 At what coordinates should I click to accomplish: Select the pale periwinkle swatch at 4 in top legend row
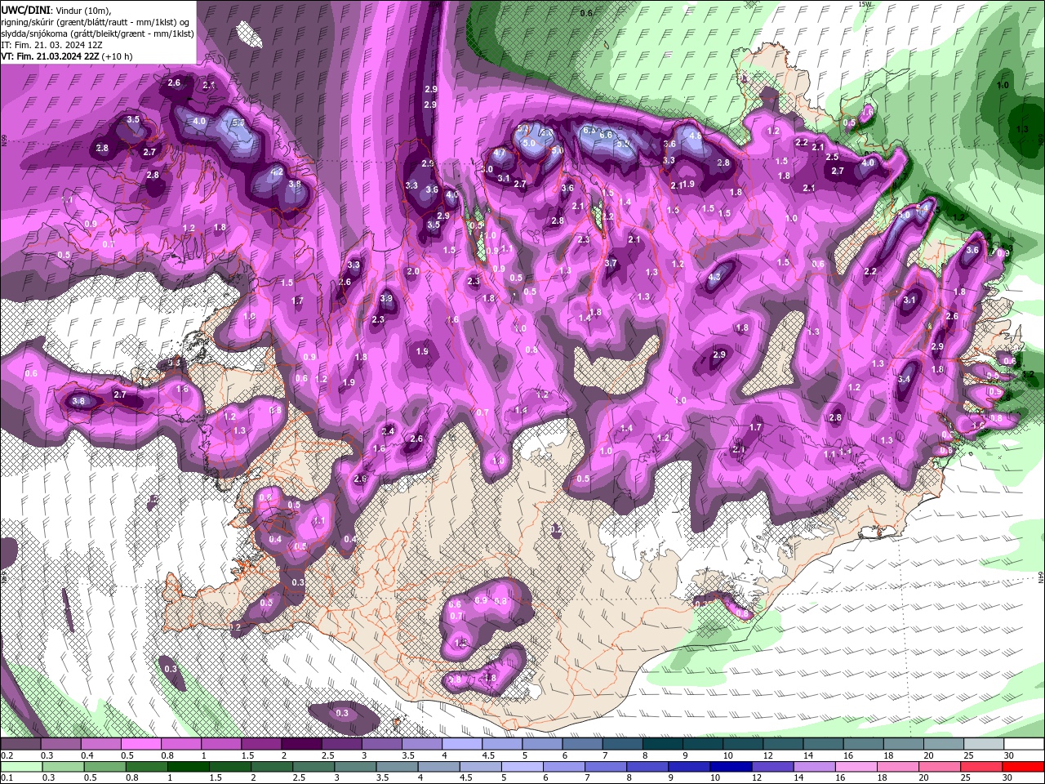click(x=462, y=744)
